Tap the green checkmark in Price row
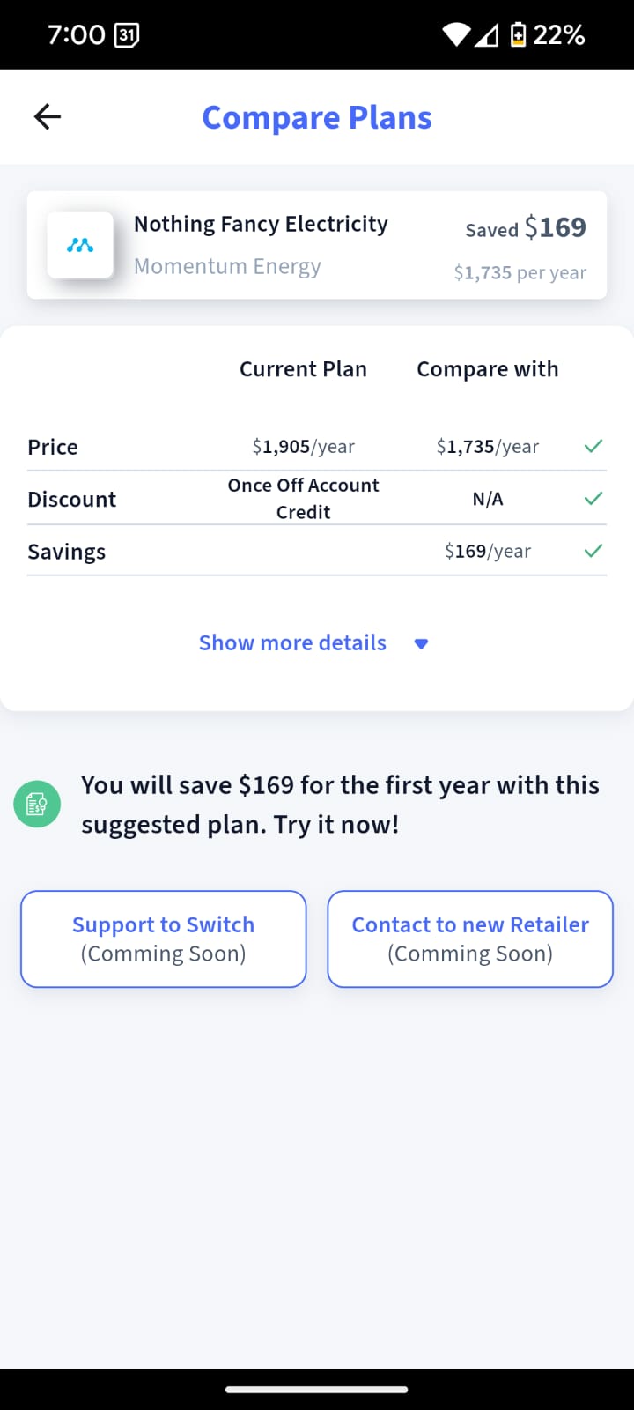The height and width of the screenshot is (1410, 634). point(593,446)
